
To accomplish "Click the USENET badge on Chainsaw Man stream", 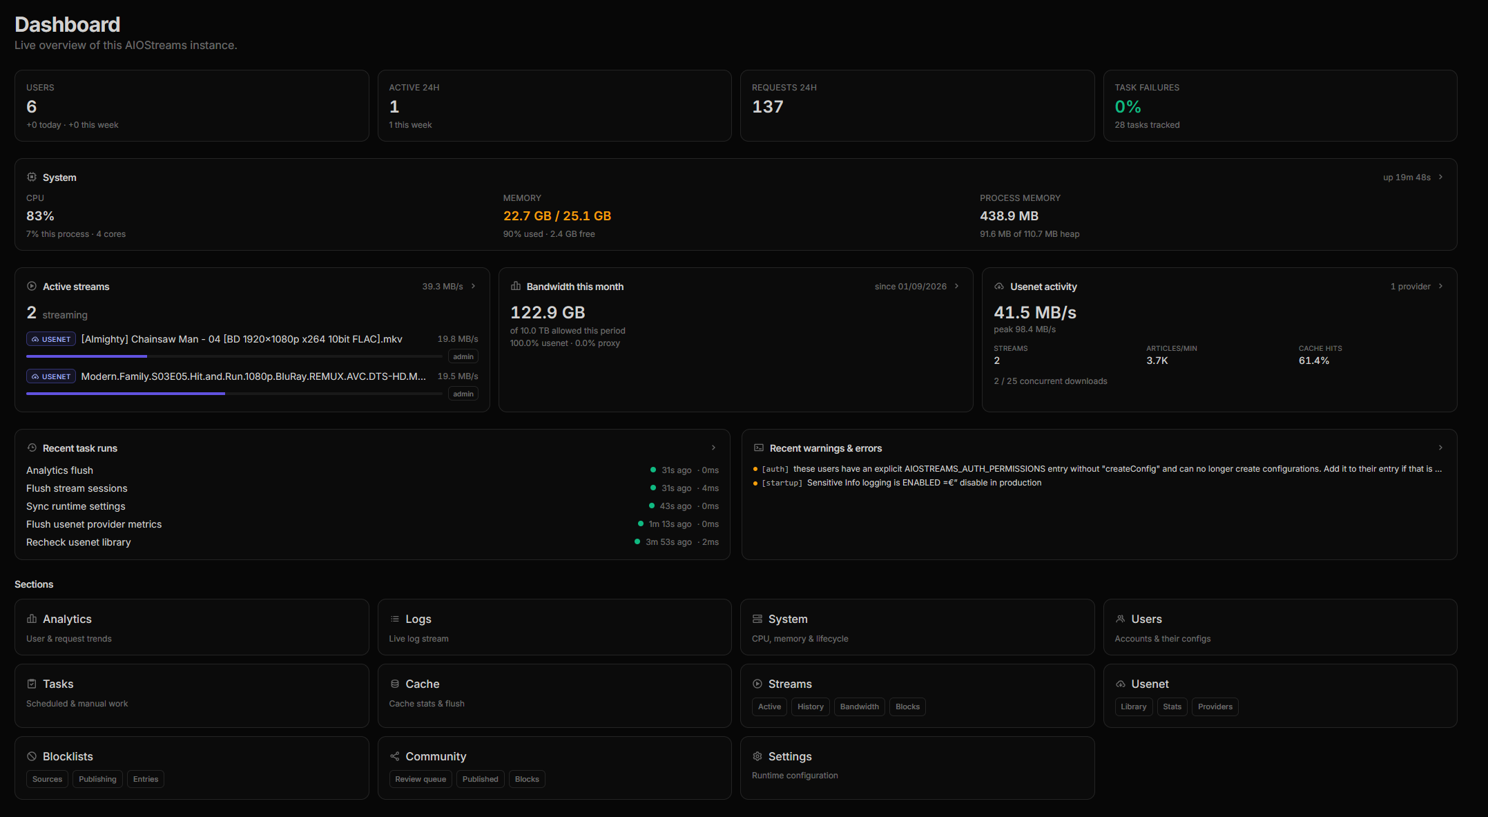I will 51,339.
